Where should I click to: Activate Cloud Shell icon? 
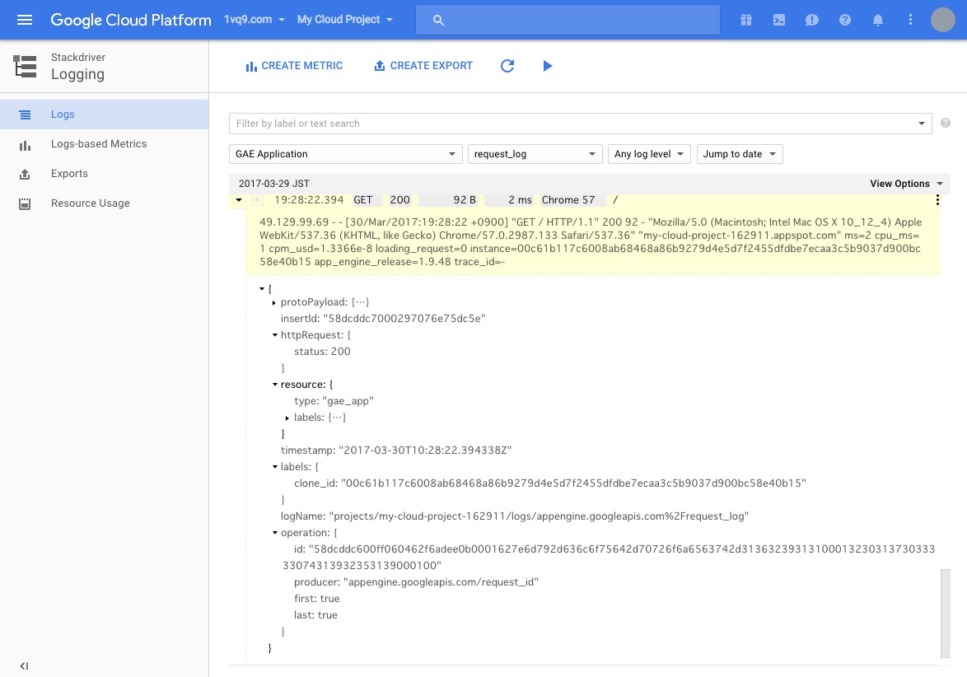tap(779, 20)
